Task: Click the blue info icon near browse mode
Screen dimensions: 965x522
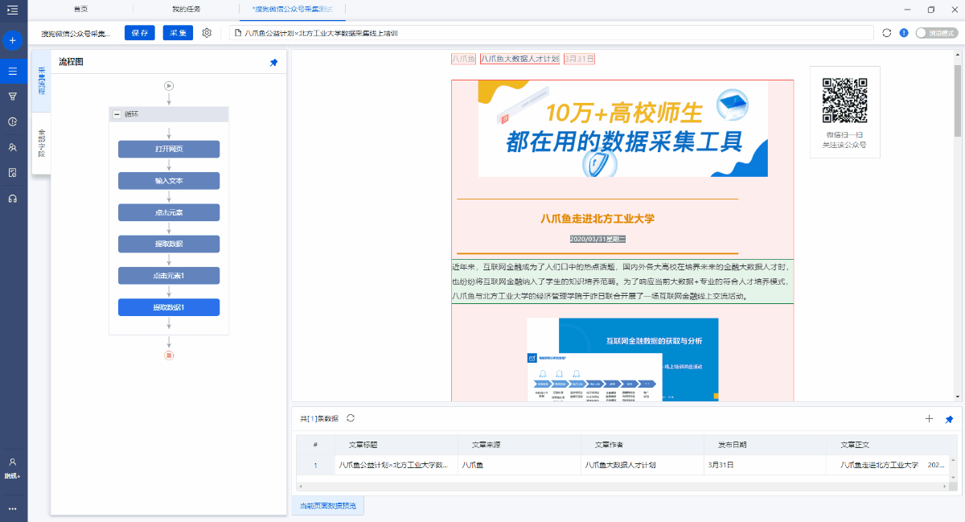Action: click(x=904, y=33)
